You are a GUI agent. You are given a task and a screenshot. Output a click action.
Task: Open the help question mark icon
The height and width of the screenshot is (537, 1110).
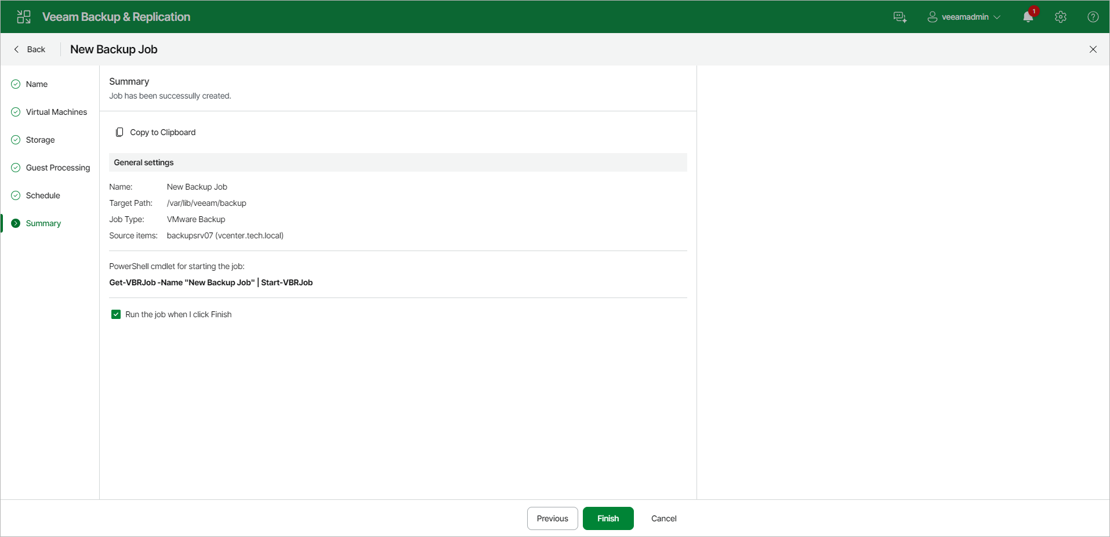[x=1093, y=17]
